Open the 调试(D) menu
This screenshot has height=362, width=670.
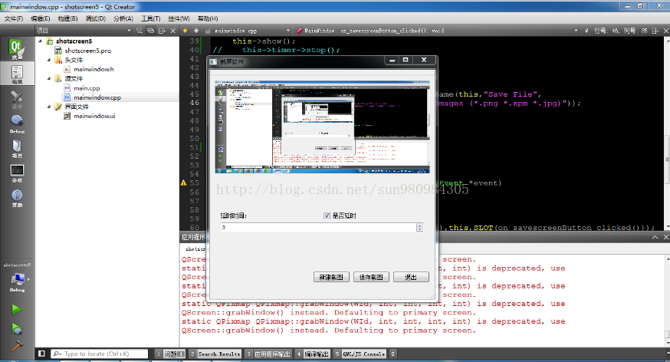(x=95, y=18)
